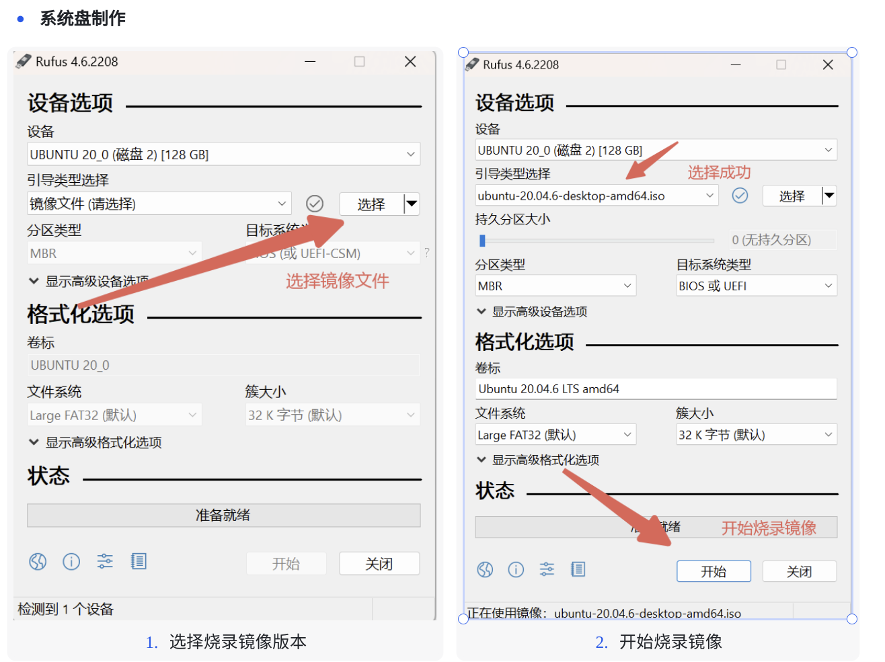Click 检测到 1 个设备 status text

[65, 609]
